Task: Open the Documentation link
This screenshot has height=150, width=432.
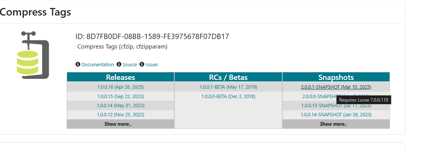Action: coord(97,65)
